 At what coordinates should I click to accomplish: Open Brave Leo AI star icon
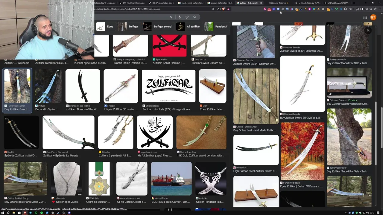point(371,9)
